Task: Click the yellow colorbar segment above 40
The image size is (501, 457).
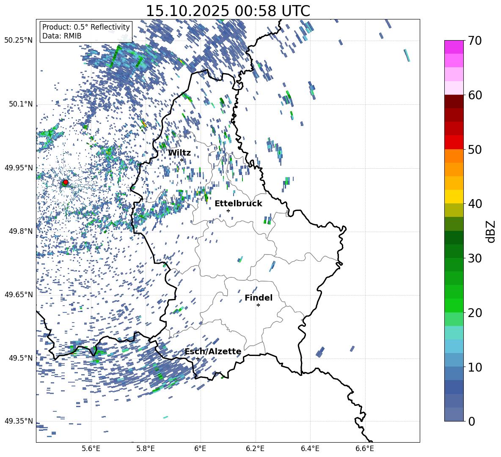Action: click(x=454, y=197)
